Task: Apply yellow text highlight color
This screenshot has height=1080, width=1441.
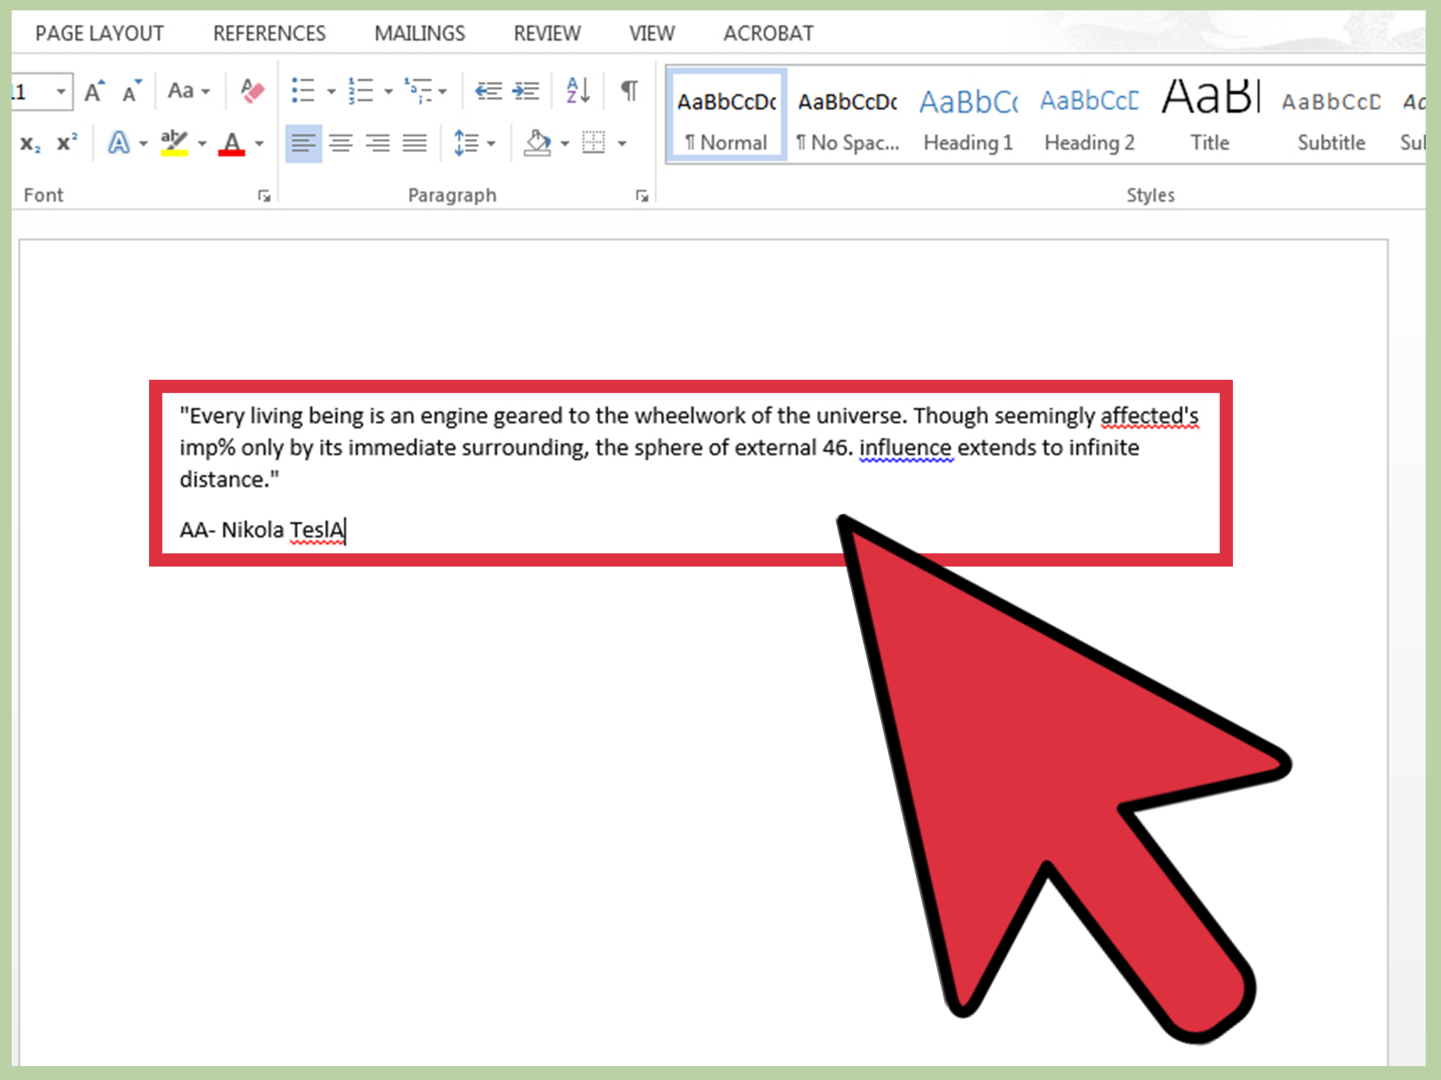Action: coord(174,143)
